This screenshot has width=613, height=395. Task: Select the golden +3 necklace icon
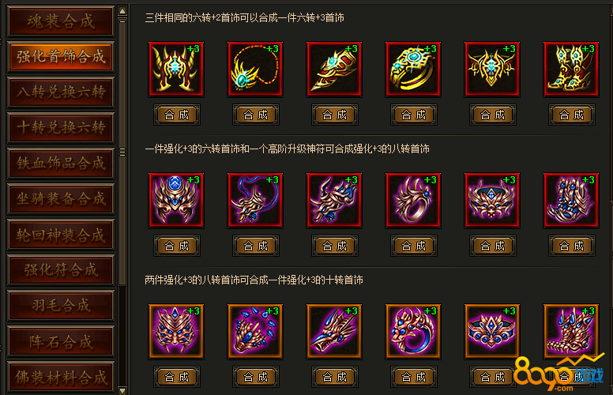point(255,70)
